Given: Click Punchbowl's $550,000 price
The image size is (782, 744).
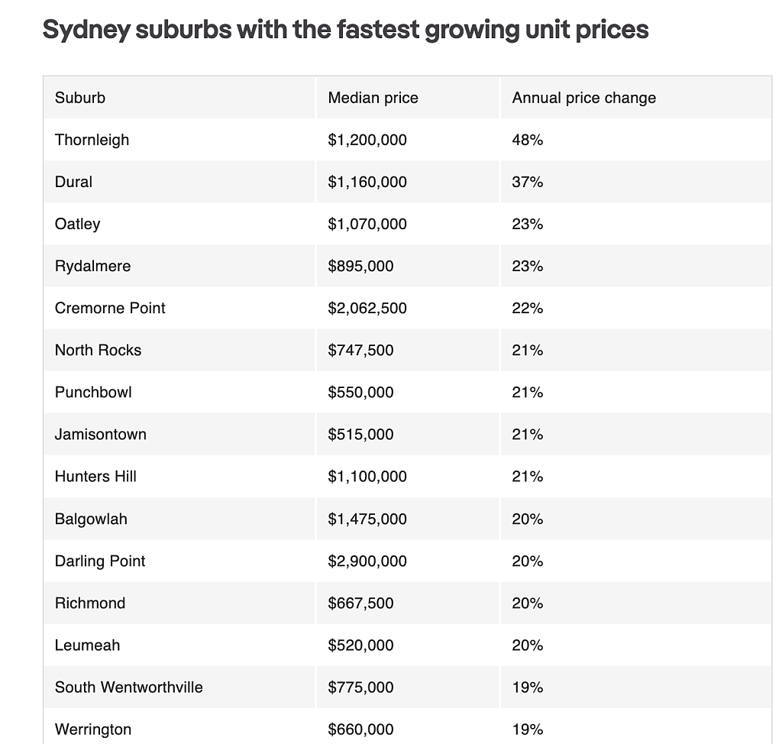Looking at the screenshot, I should pyautogui.click(x=360, y=392).
